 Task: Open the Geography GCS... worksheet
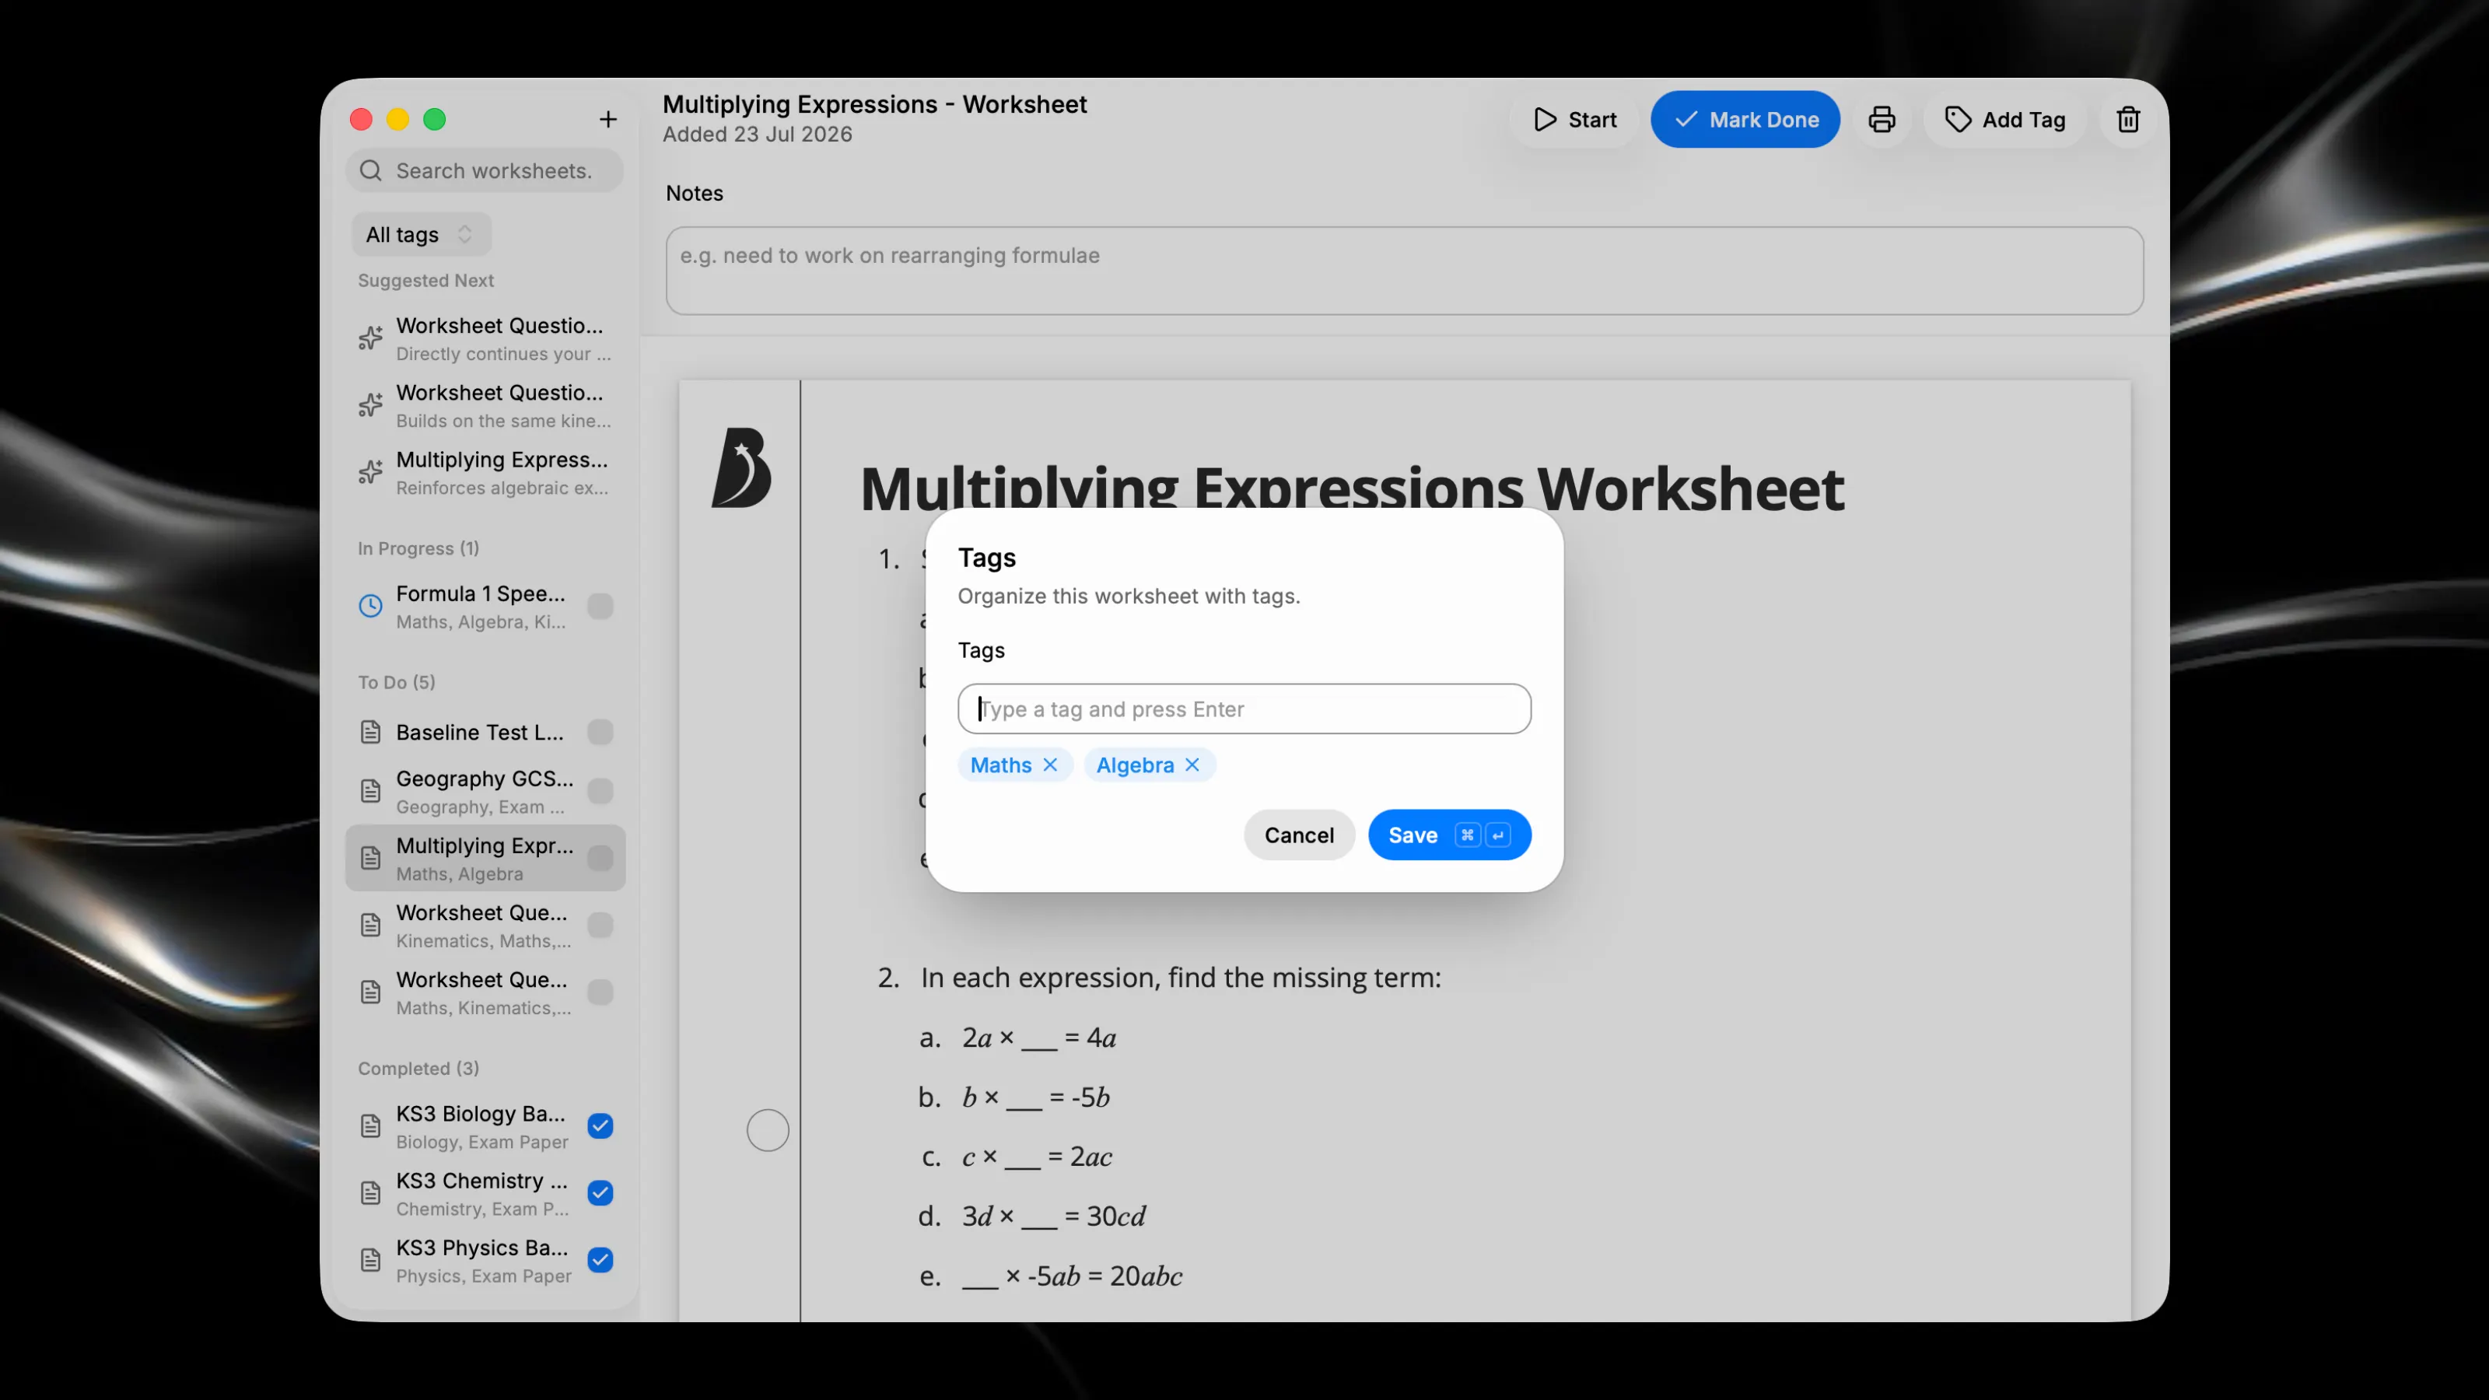pos(485,791)
